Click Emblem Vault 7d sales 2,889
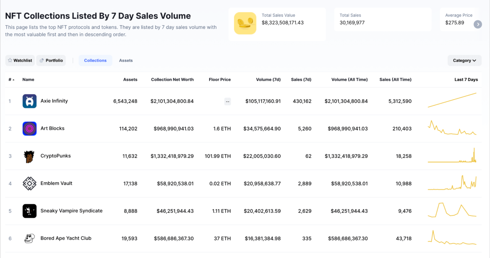 [305, 184]
